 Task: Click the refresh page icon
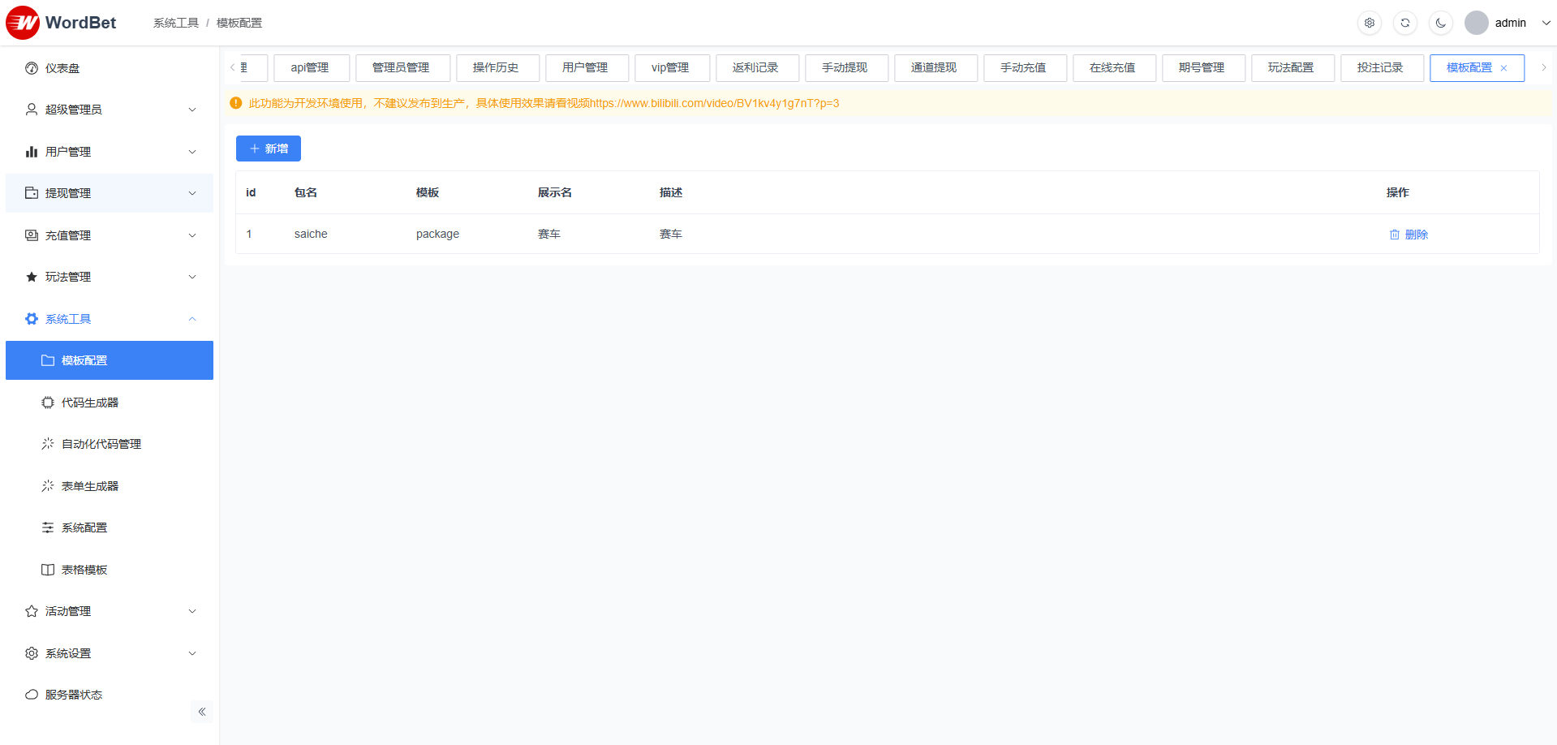pyautogui.click(x=1404, y=23)
